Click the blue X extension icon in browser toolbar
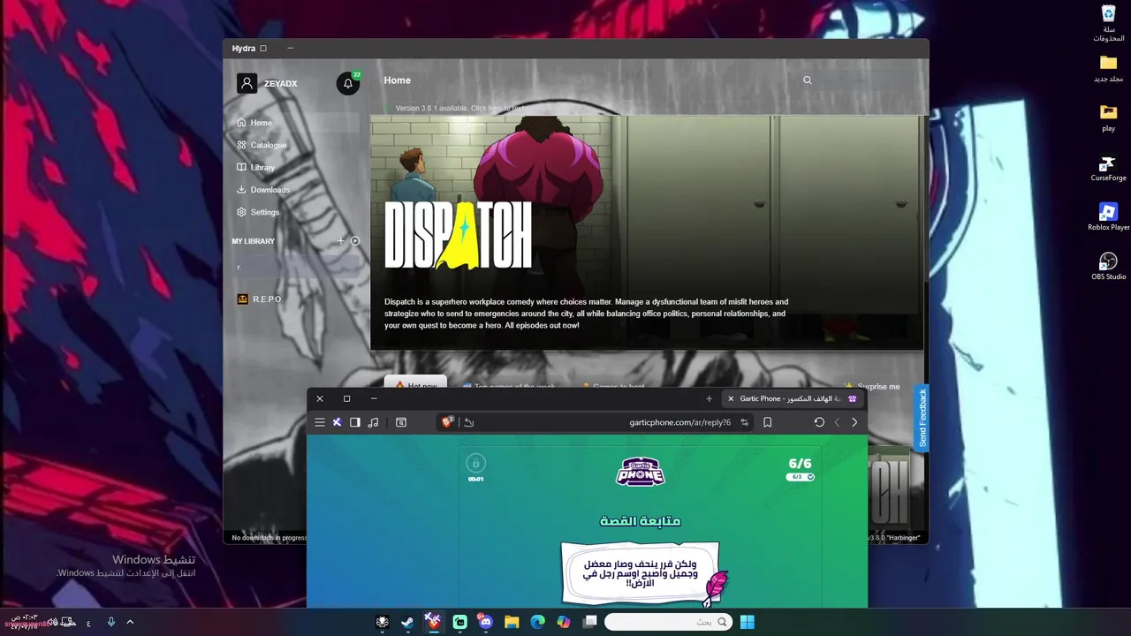Screen dimensions: 1131x636 pyautogui.click(x=337, y=422)
